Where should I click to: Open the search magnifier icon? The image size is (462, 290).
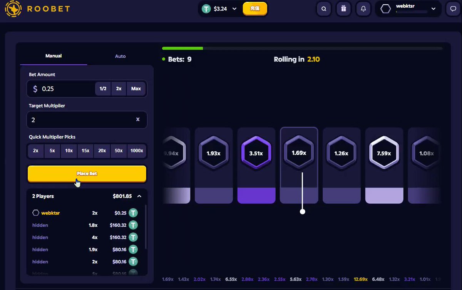tap(324, 9)
